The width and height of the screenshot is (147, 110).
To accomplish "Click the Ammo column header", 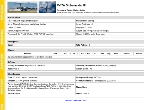I will tap(139, 54).
